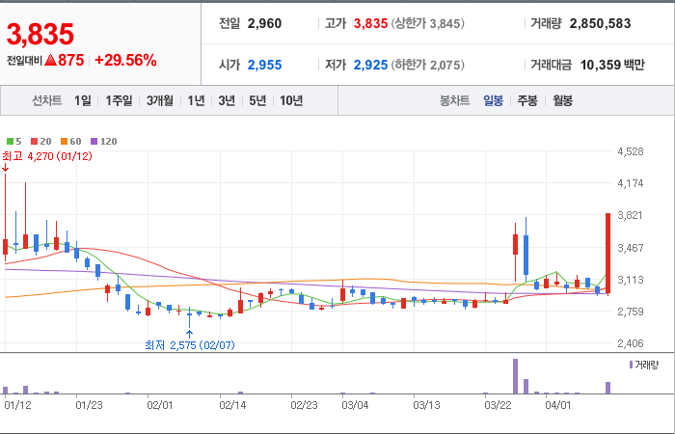Image resolution: width=675 pixels, height=434 pixels.
Task: Click the 고가 value 3,835
Action: [370, 24]
